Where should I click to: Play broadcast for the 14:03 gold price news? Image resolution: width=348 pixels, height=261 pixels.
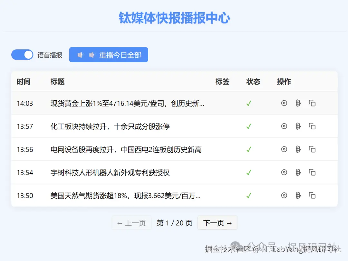[x=298, y=103]
